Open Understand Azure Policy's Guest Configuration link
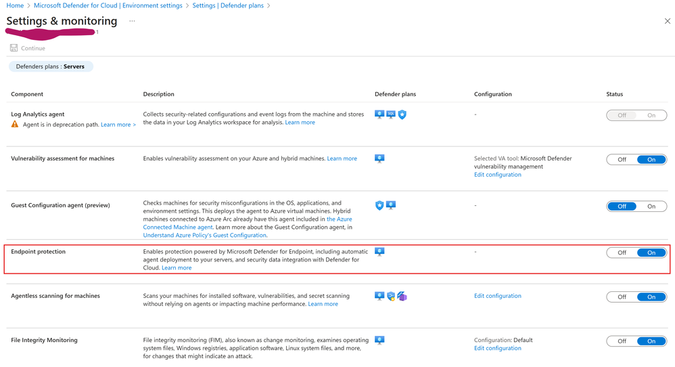The width and height of the screenshot is (675, 367). [x=205, y=235]
